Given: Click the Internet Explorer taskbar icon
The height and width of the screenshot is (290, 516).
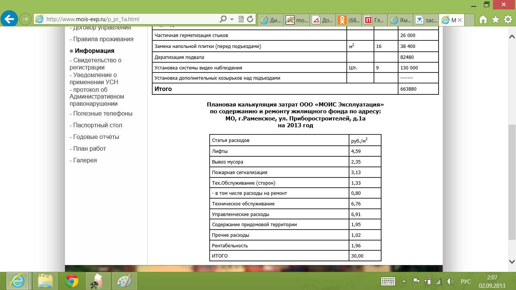Looking at the screenshot, I should [x=17, y=281].
